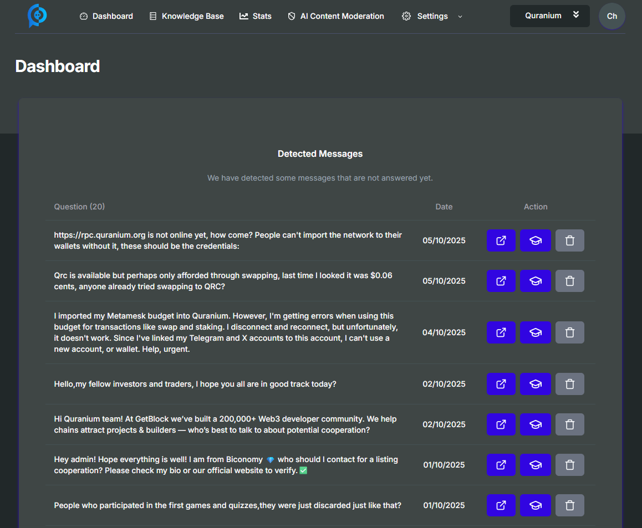Click the Settings gear icon
Viewport: 642px width, 528px height.
406,16
